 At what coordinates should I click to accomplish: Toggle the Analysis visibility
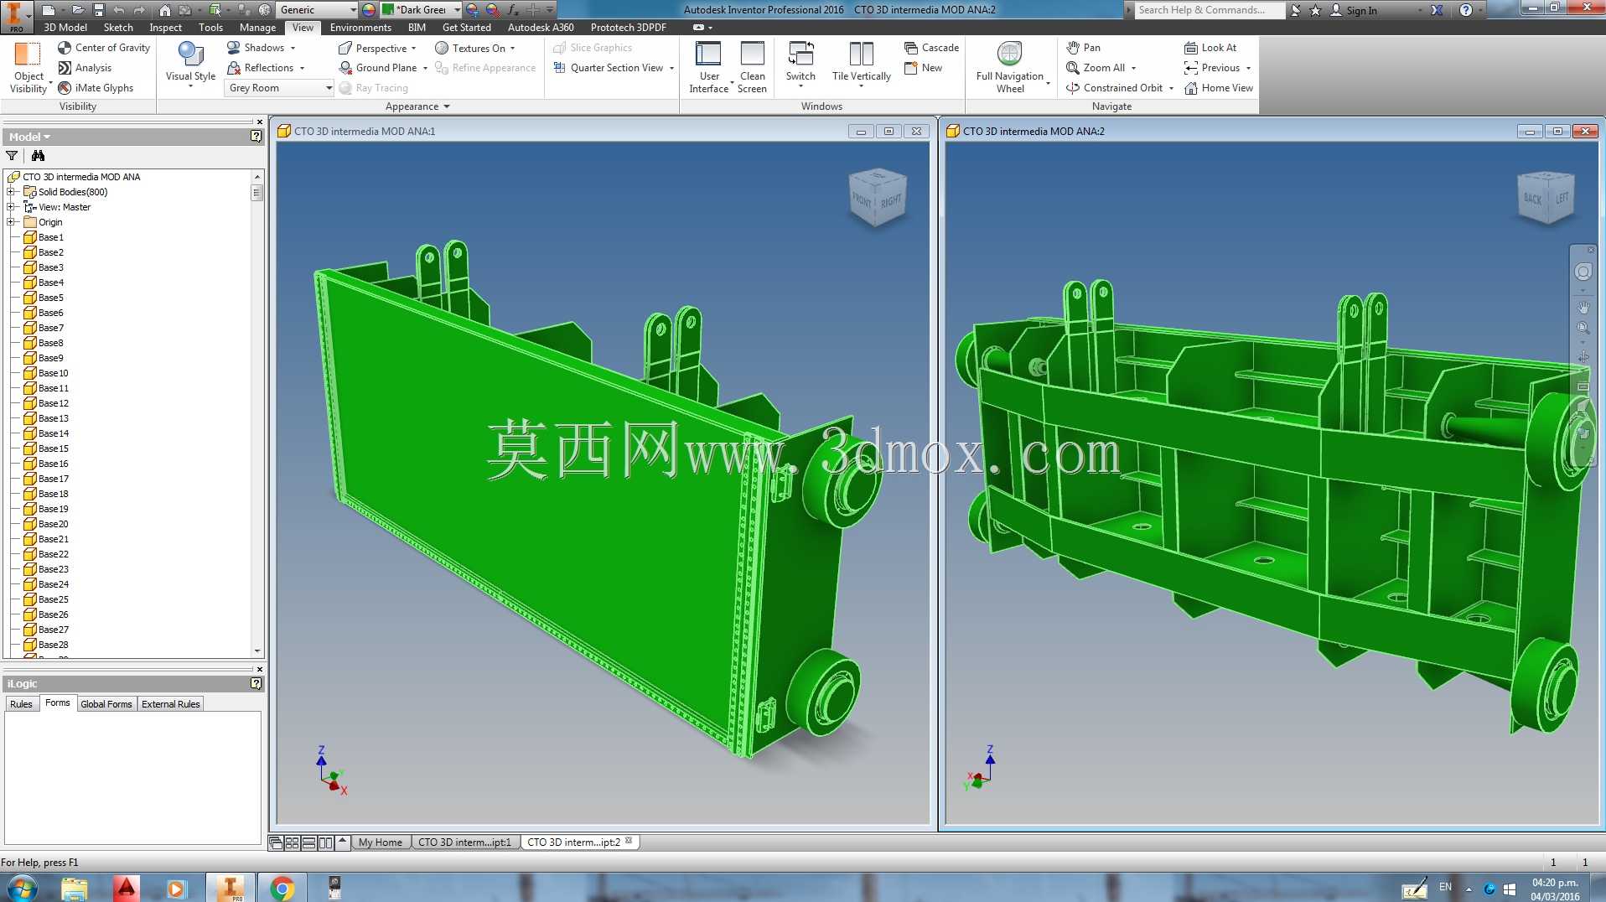[85, 68]
